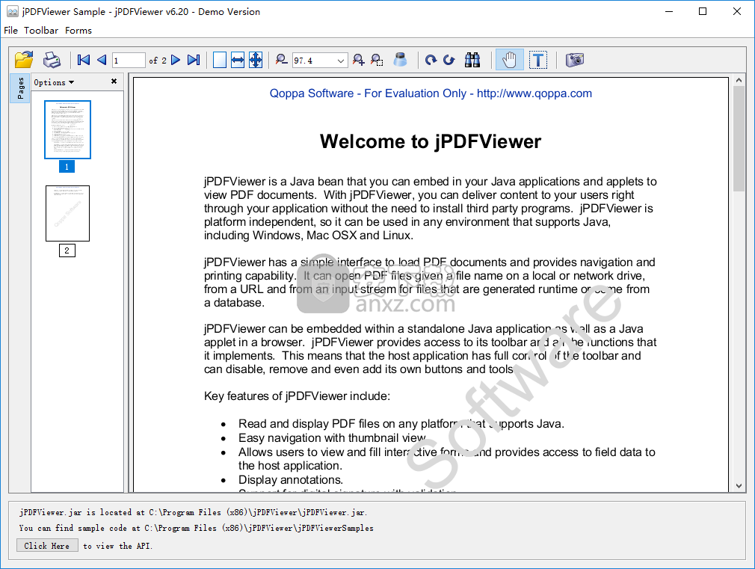Click "Display annotations." bullet text

click(x=291, y=480)
